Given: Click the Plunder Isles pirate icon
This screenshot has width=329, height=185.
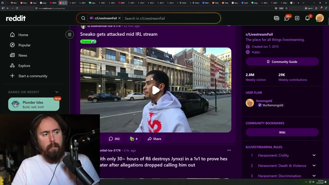Looking at the screenshot, I should 15,104.
